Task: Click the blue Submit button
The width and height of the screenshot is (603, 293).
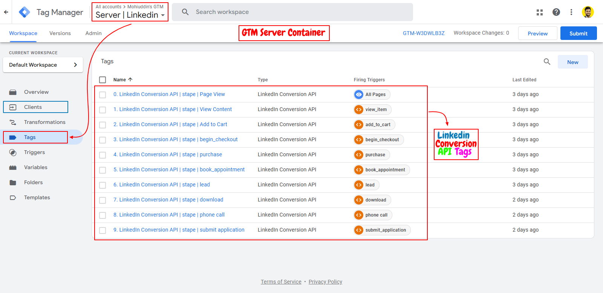Action: (x=578, y=33)
